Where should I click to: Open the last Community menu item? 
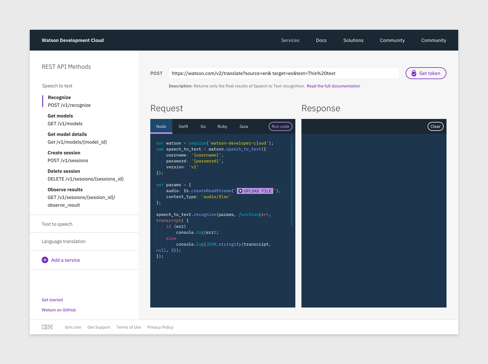pos(434,40)
